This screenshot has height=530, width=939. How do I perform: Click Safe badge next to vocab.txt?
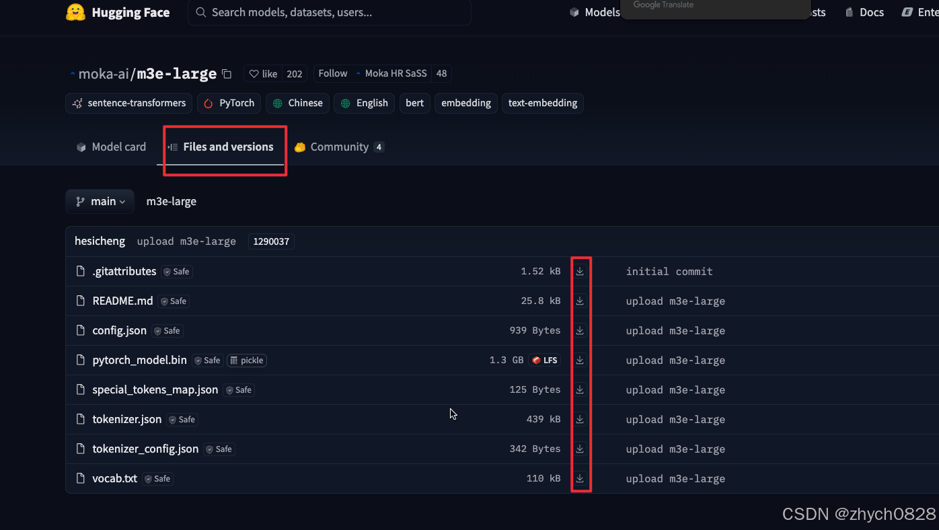(157, 479)
